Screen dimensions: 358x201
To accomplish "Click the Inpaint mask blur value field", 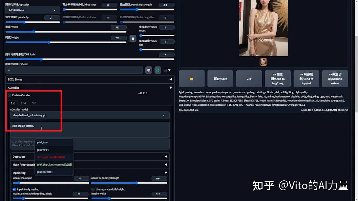I will (81, 178).
